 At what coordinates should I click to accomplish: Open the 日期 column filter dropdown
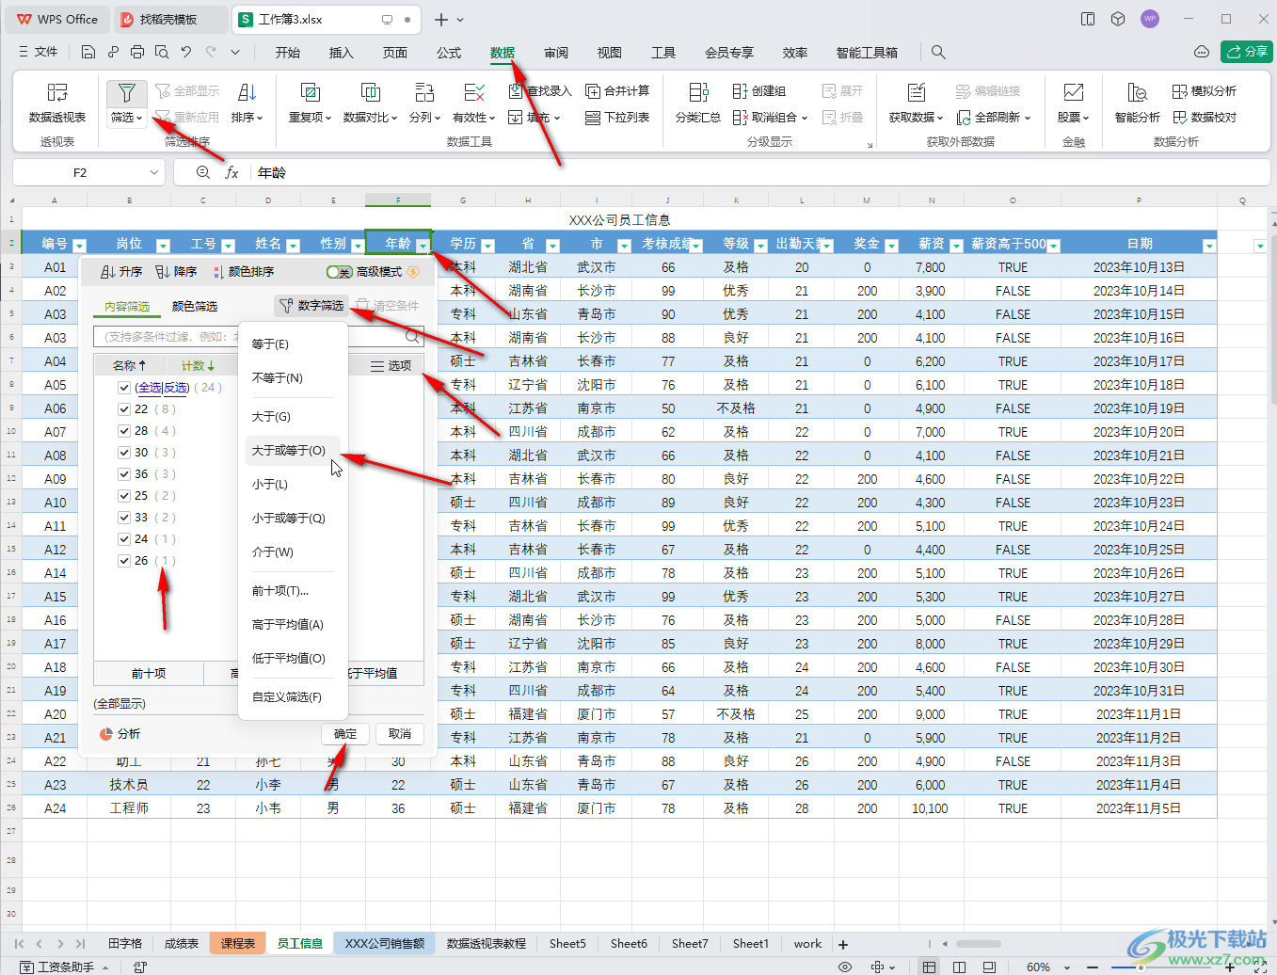coord(1209,246)
